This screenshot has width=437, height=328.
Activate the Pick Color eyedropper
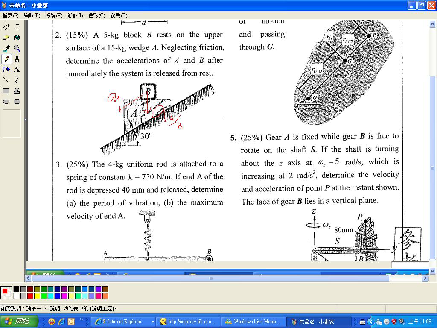(6, 48)
